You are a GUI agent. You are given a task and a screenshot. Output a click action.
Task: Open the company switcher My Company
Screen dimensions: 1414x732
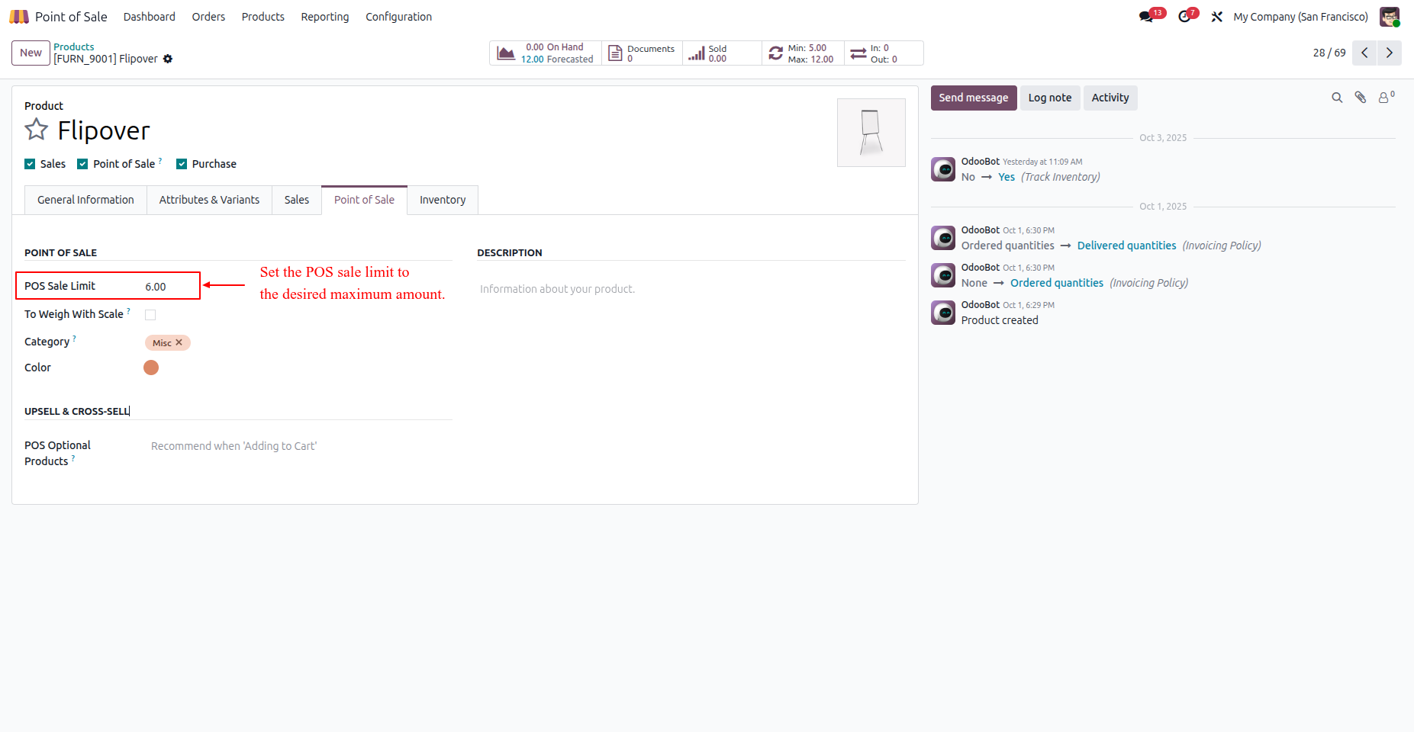[1300, 17]
